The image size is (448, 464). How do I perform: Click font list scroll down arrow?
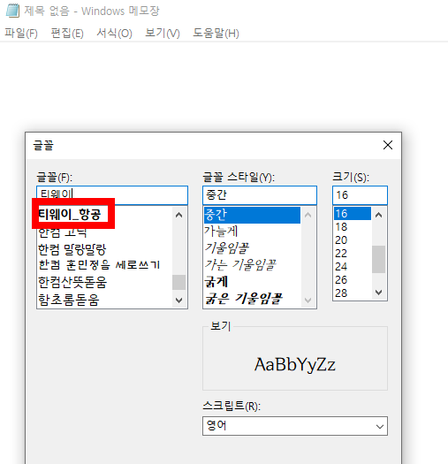click(x=178, y=300)
